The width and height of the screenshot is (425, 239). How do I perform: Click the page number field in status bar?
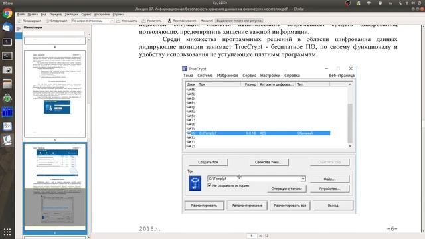pos(252,236)
